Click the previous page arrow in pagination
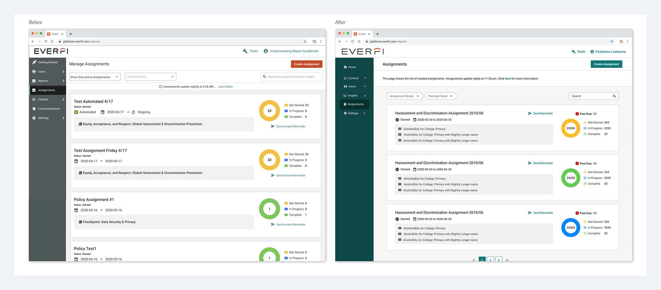The image size is (661, 290). click(x=474, y=260)
